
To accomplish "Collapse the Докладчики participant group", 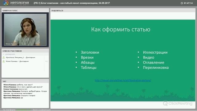I will pyautogui.click(x=4, y=54).
